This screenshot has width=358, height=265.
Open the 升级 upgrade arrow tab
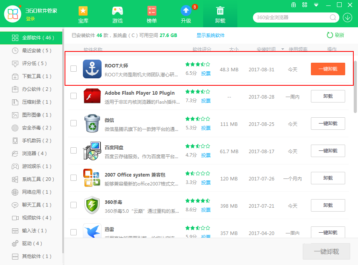[186, 15]
